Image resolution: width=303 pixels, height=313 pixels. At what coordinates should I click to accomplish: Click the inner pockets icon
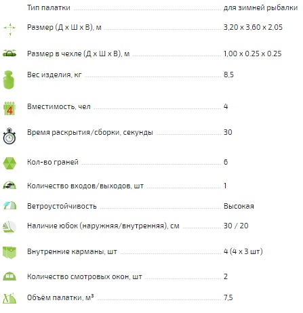[9, 253]
